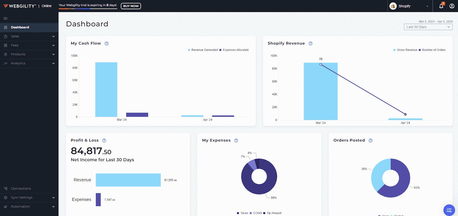Toggle Revenue Generated legend in Cash Flow

204,50
